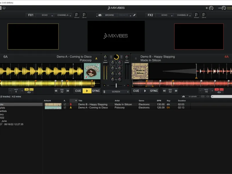Image resolution: width=232 pixels, height=174 pixels.
Task: Click channel A filter knob in mixer
Action: click(113, 79)
